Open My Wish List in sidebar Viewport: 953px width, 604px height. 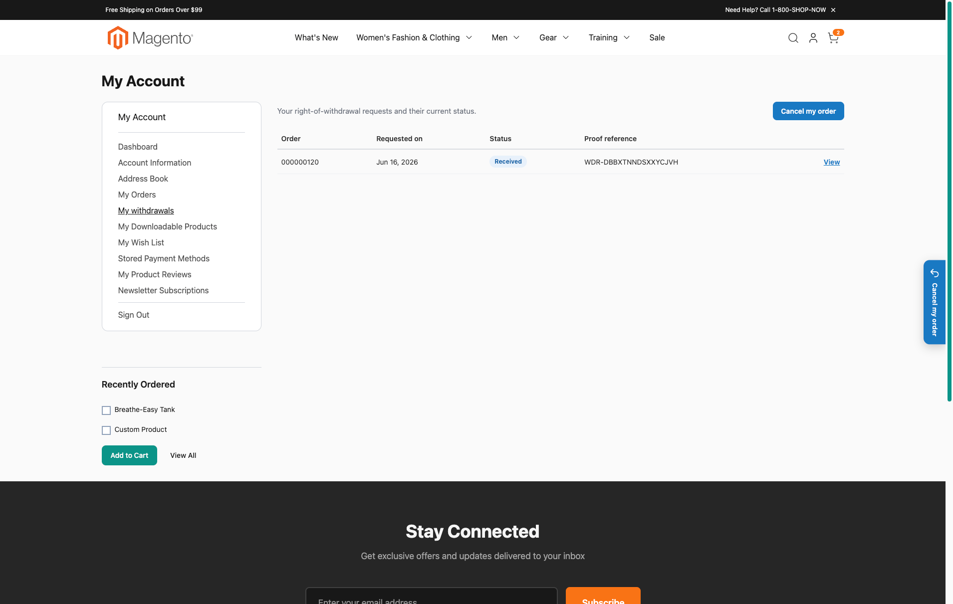point(141,242)
